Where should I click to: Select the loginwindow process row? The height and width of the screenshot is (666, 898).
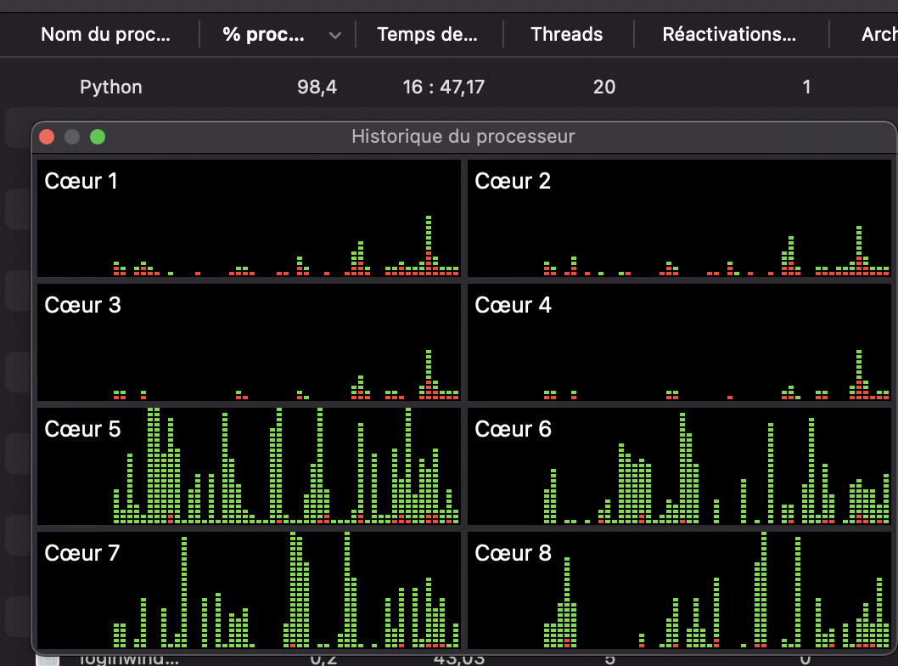point(449,660)
